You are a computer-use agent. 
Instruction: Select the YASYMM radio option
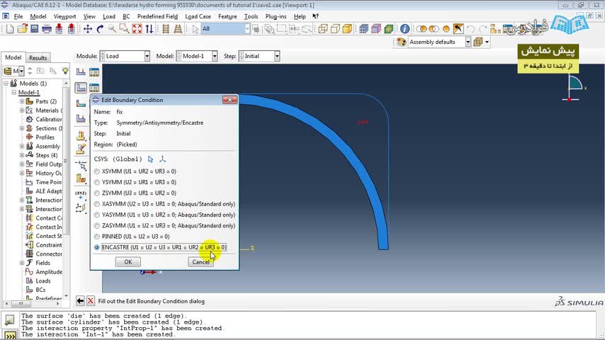[97, 215]
